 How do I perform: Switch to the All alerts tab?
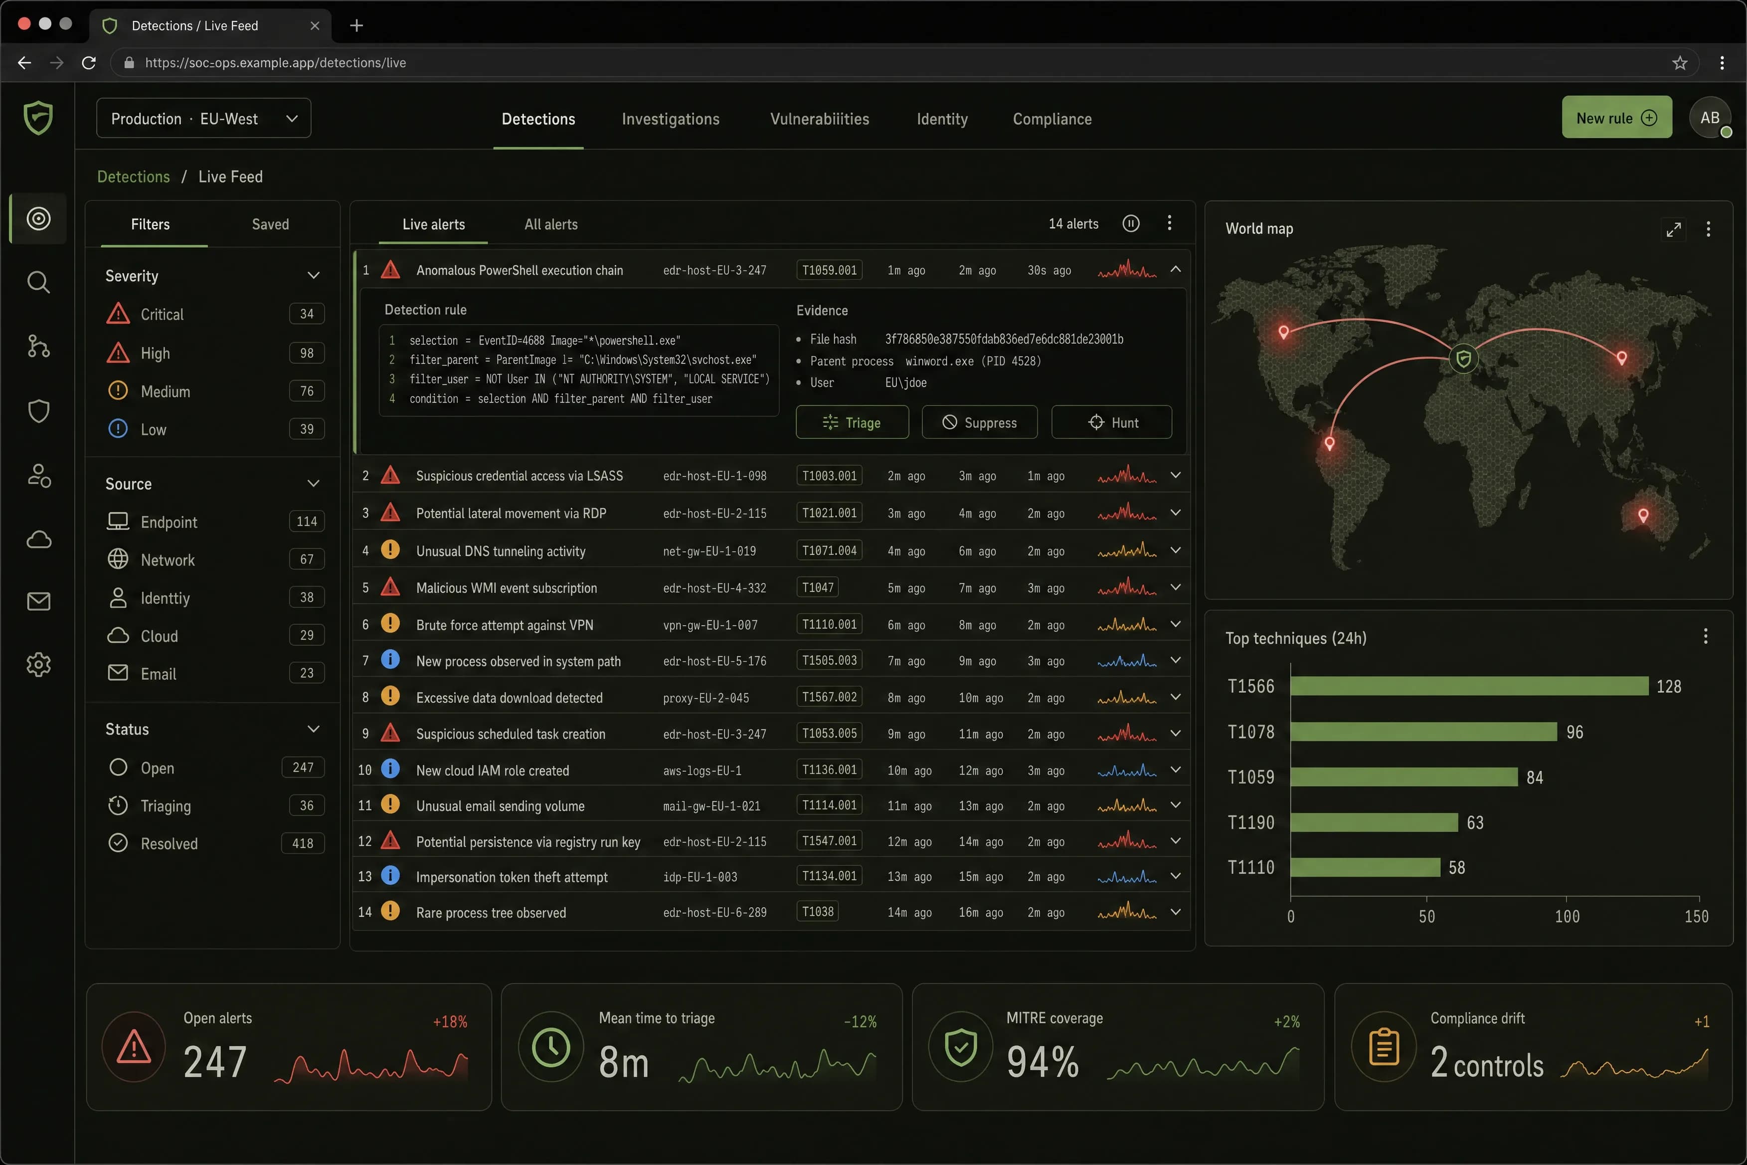point(550,224)
